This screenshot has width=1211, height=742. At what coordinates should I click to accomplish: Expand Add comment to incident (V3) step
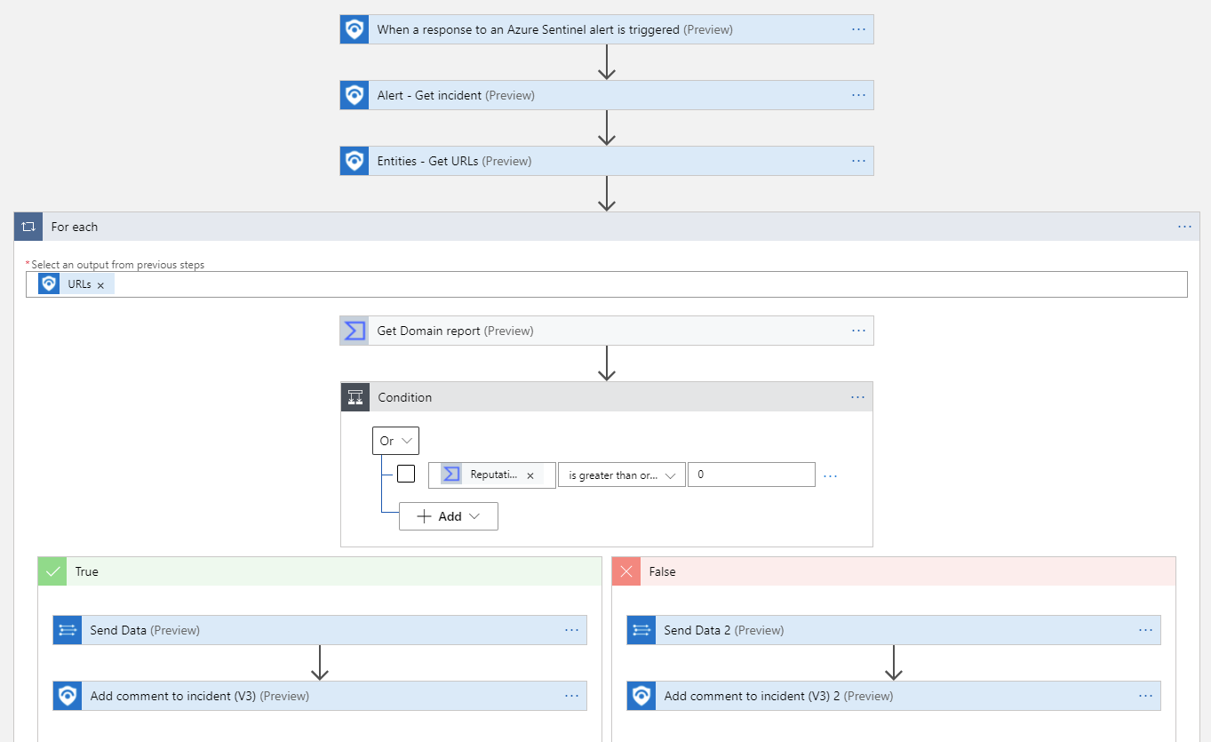320,696
